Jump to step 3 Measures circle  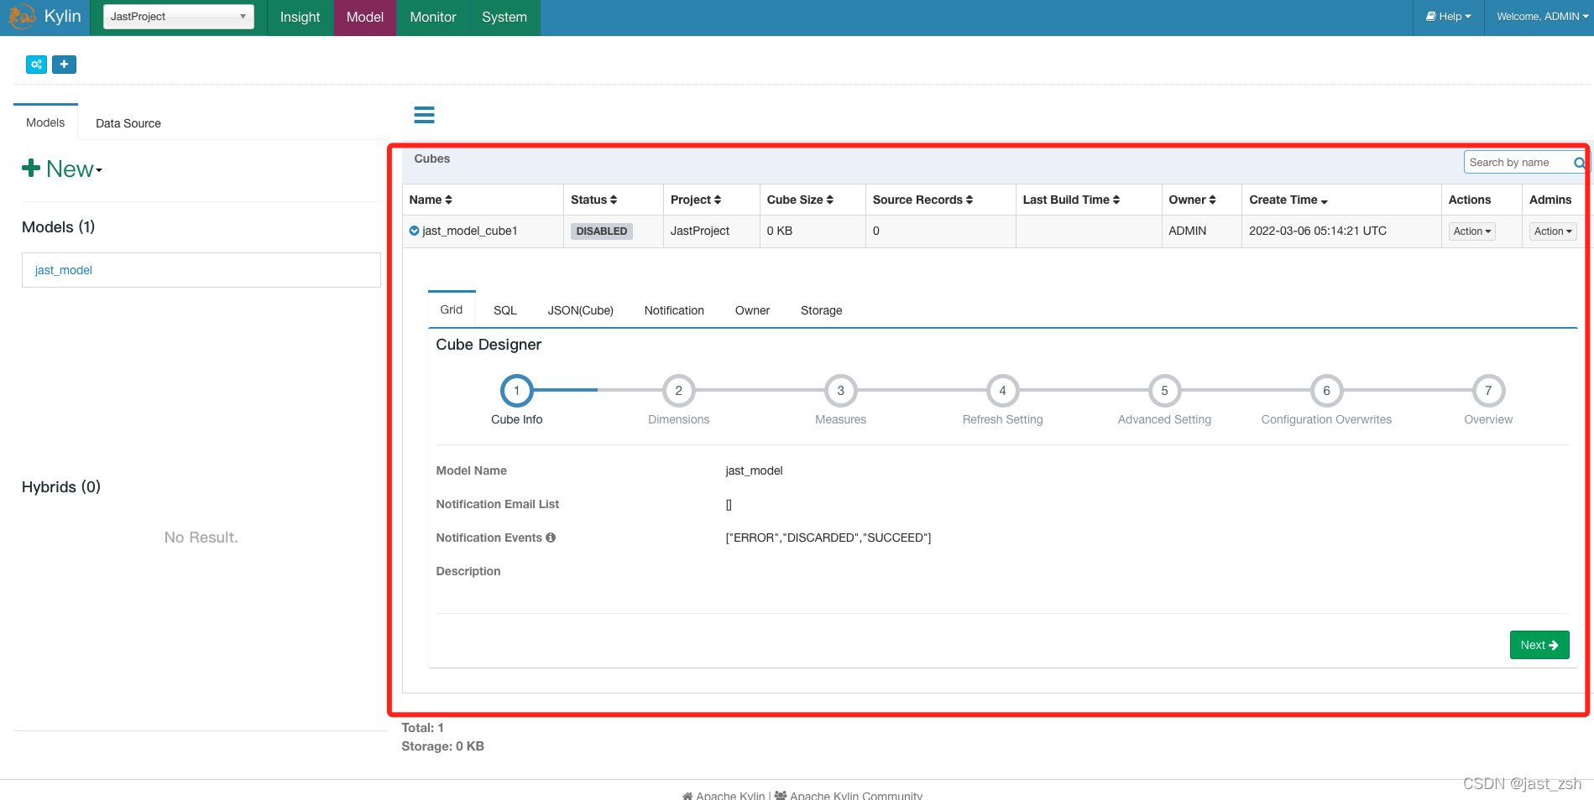(840, 391)
